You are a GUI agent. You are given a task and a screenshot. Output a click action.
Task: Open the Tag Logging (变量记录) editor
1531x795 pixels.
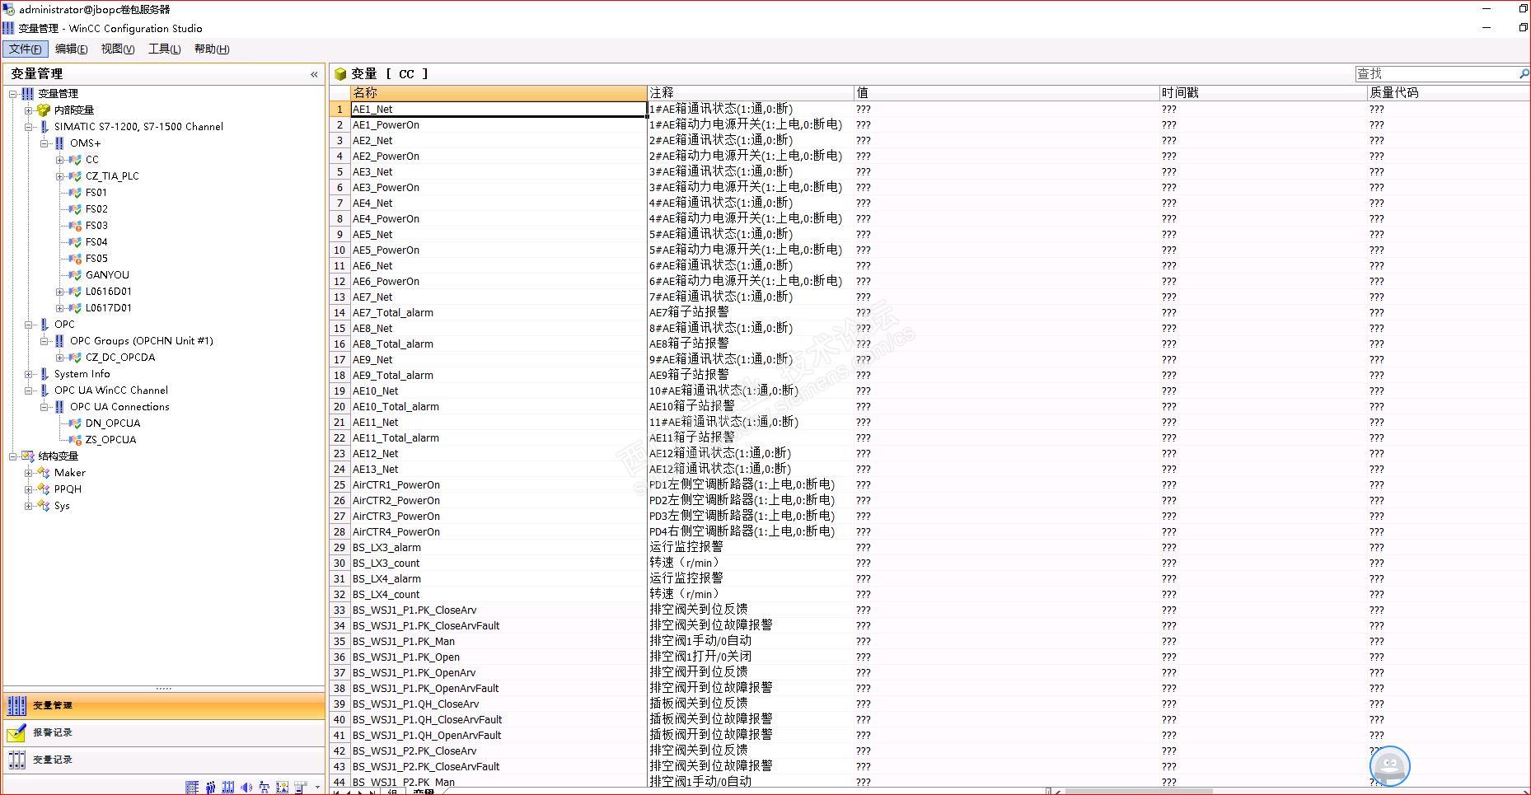[x=164, y=760]
